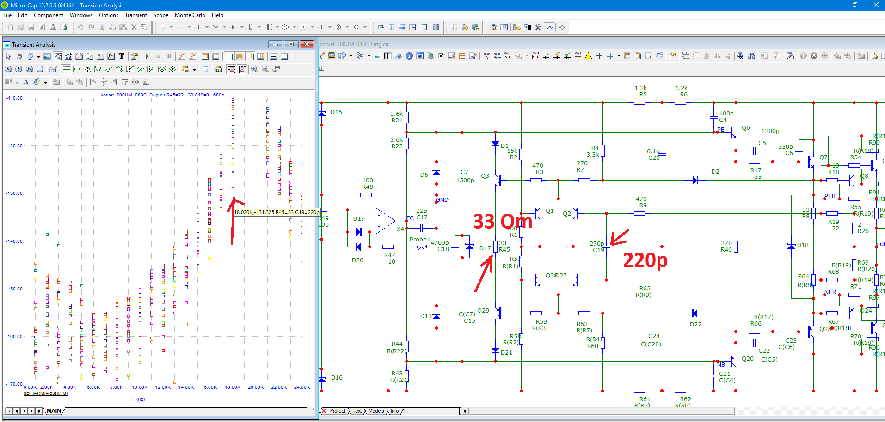
Task: Toggle the Next data point cursor mode
Action: click(x=67, y=69)
